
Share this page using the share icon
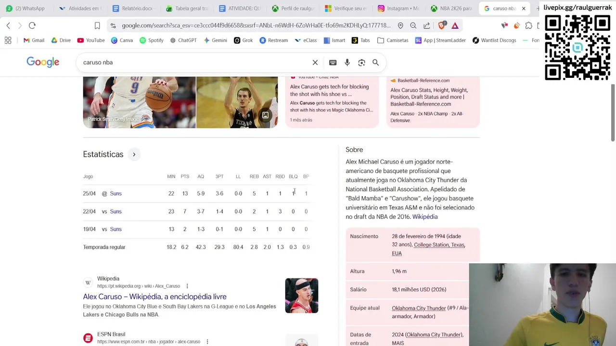(427, 25)
